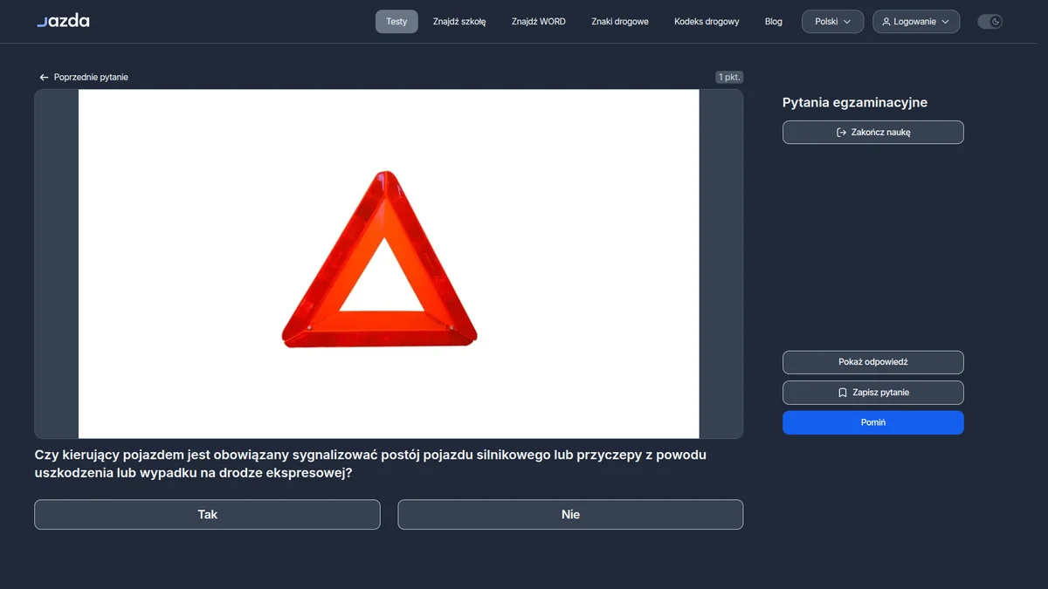Answer Nie to the question

click(x=570, y=515)
